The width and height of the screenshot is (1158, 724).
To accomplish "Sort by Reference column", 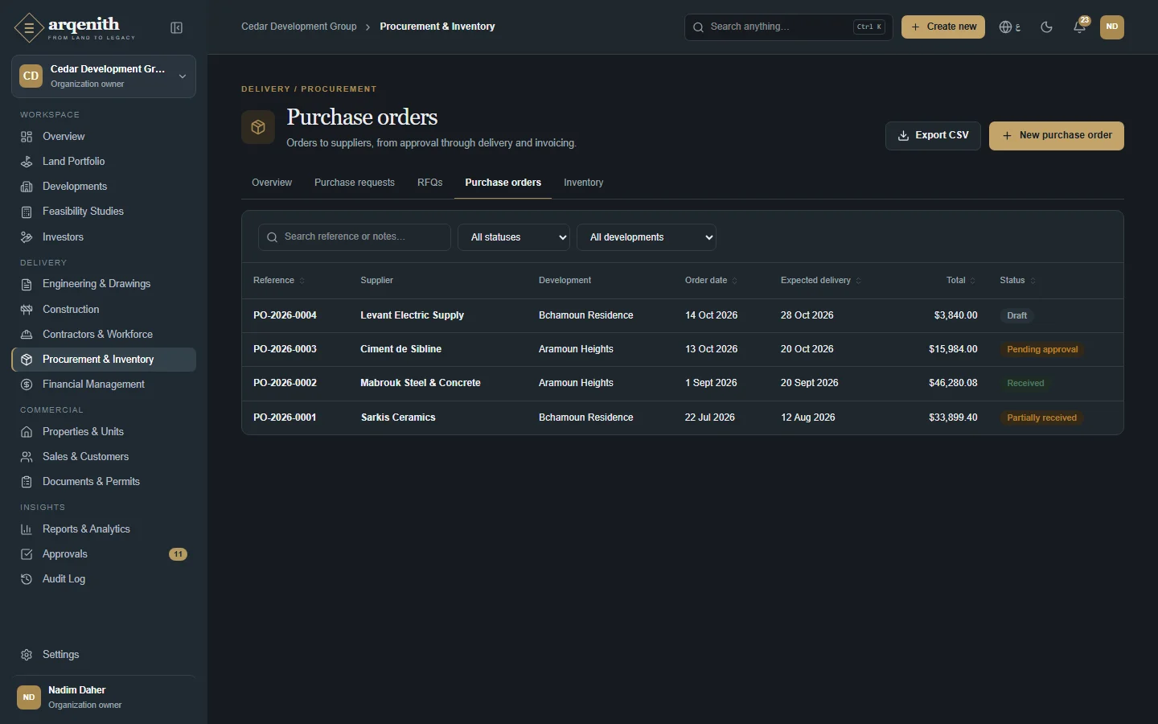I will (x=279, y=281).
